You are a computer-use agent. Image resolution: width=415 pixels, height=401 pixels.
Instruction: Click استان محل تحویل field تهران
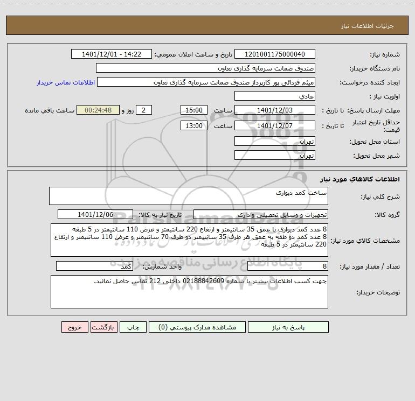coord(275,142)
